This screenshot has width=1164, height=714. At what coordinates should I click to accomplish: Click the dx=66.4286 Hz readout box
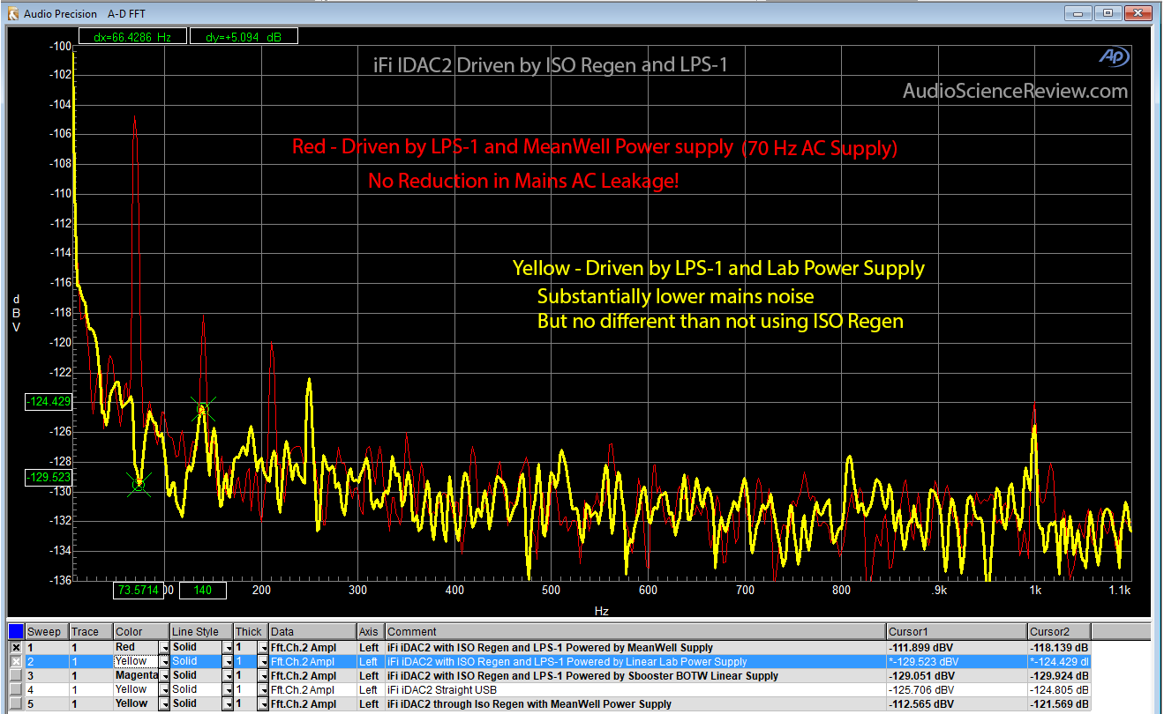click(x=132, y=36)
